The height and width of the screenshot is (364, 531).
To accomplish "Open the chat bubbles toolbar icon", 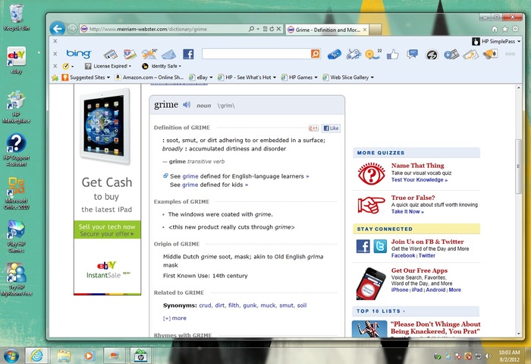I will click(412, 54).
